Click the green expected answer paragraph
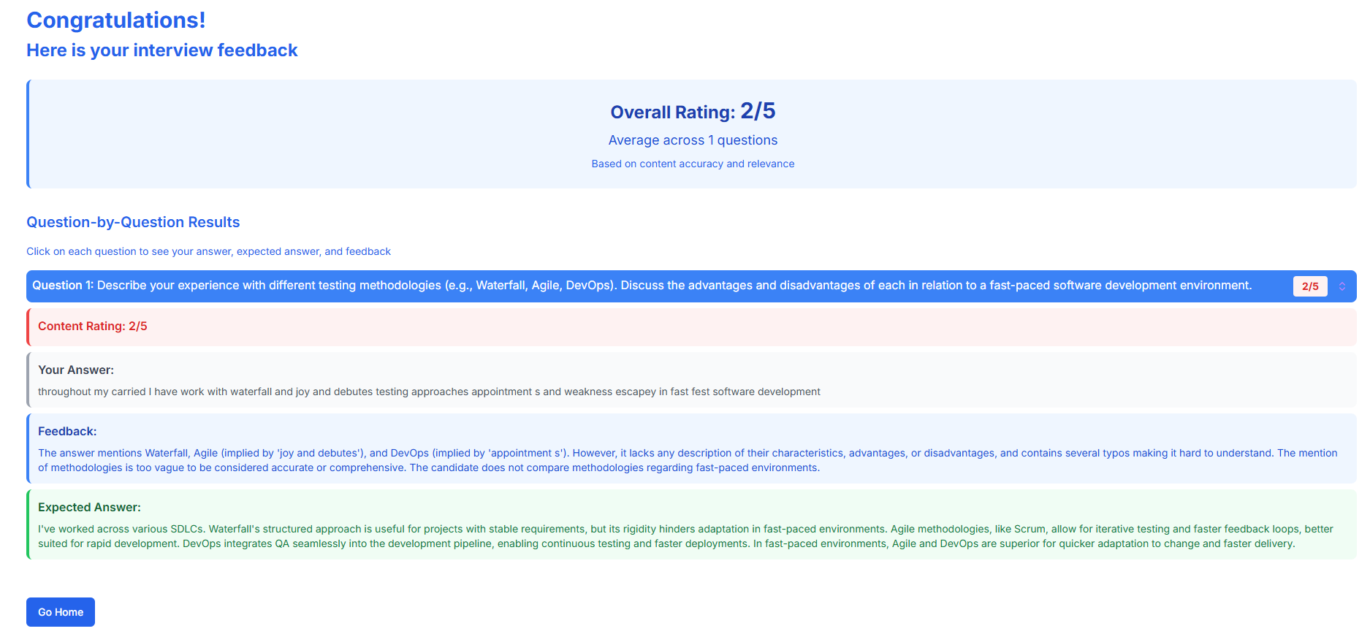This screenshot has width=1370, height=634. [x=685, y=537]
